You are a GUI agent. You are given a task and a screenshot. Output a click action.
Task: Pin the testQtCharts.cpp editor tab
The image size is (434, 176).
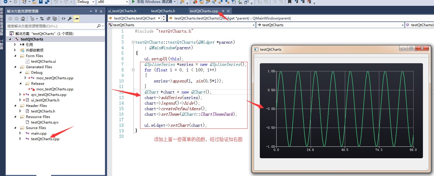pyautogui.click(x=223, y=11)
